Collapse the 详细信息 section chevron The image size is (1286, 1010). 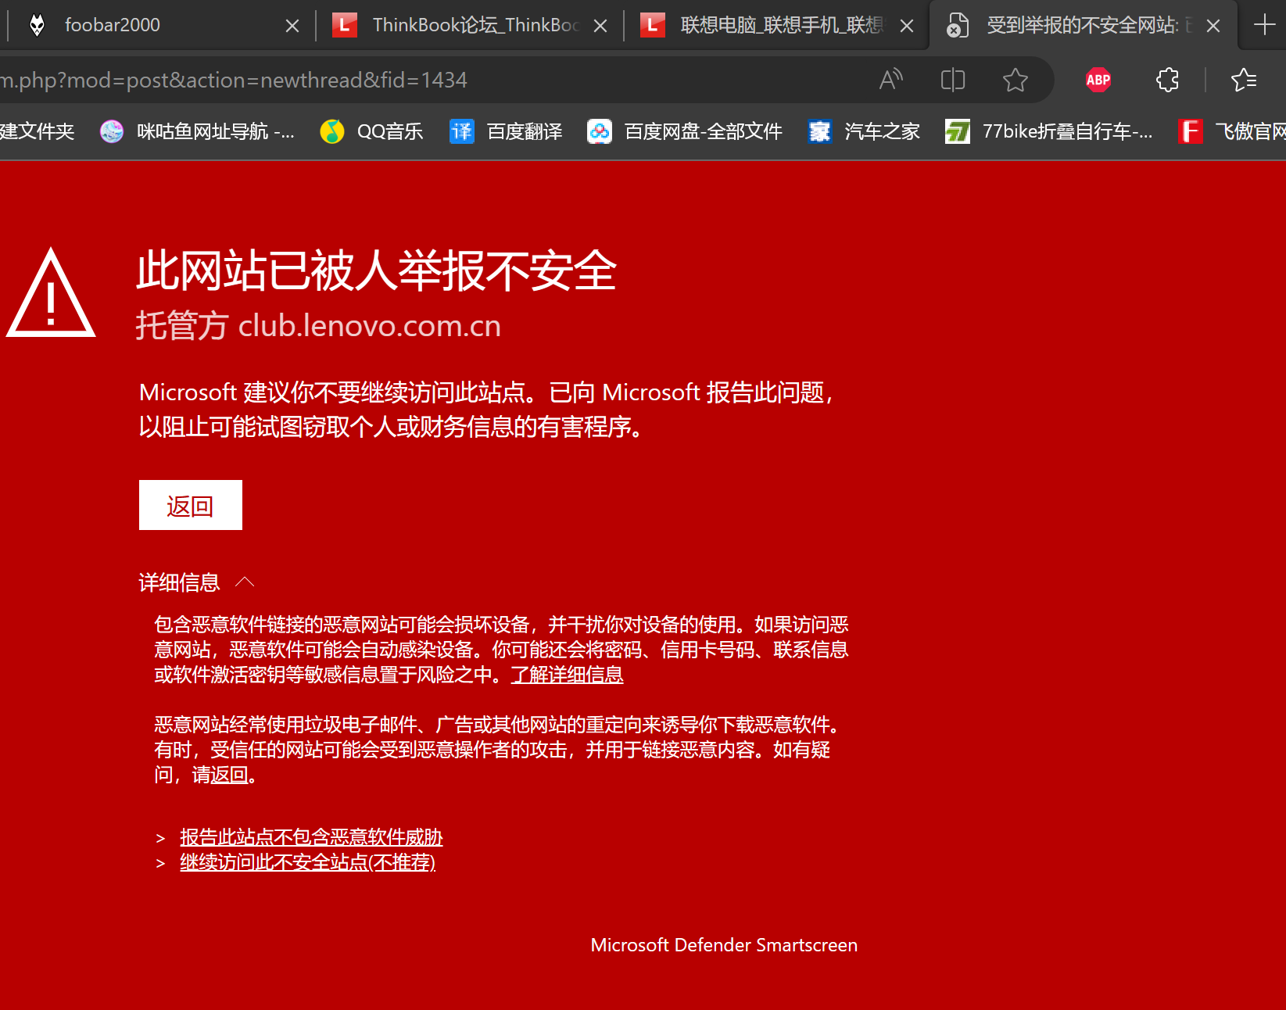point(245,582)
